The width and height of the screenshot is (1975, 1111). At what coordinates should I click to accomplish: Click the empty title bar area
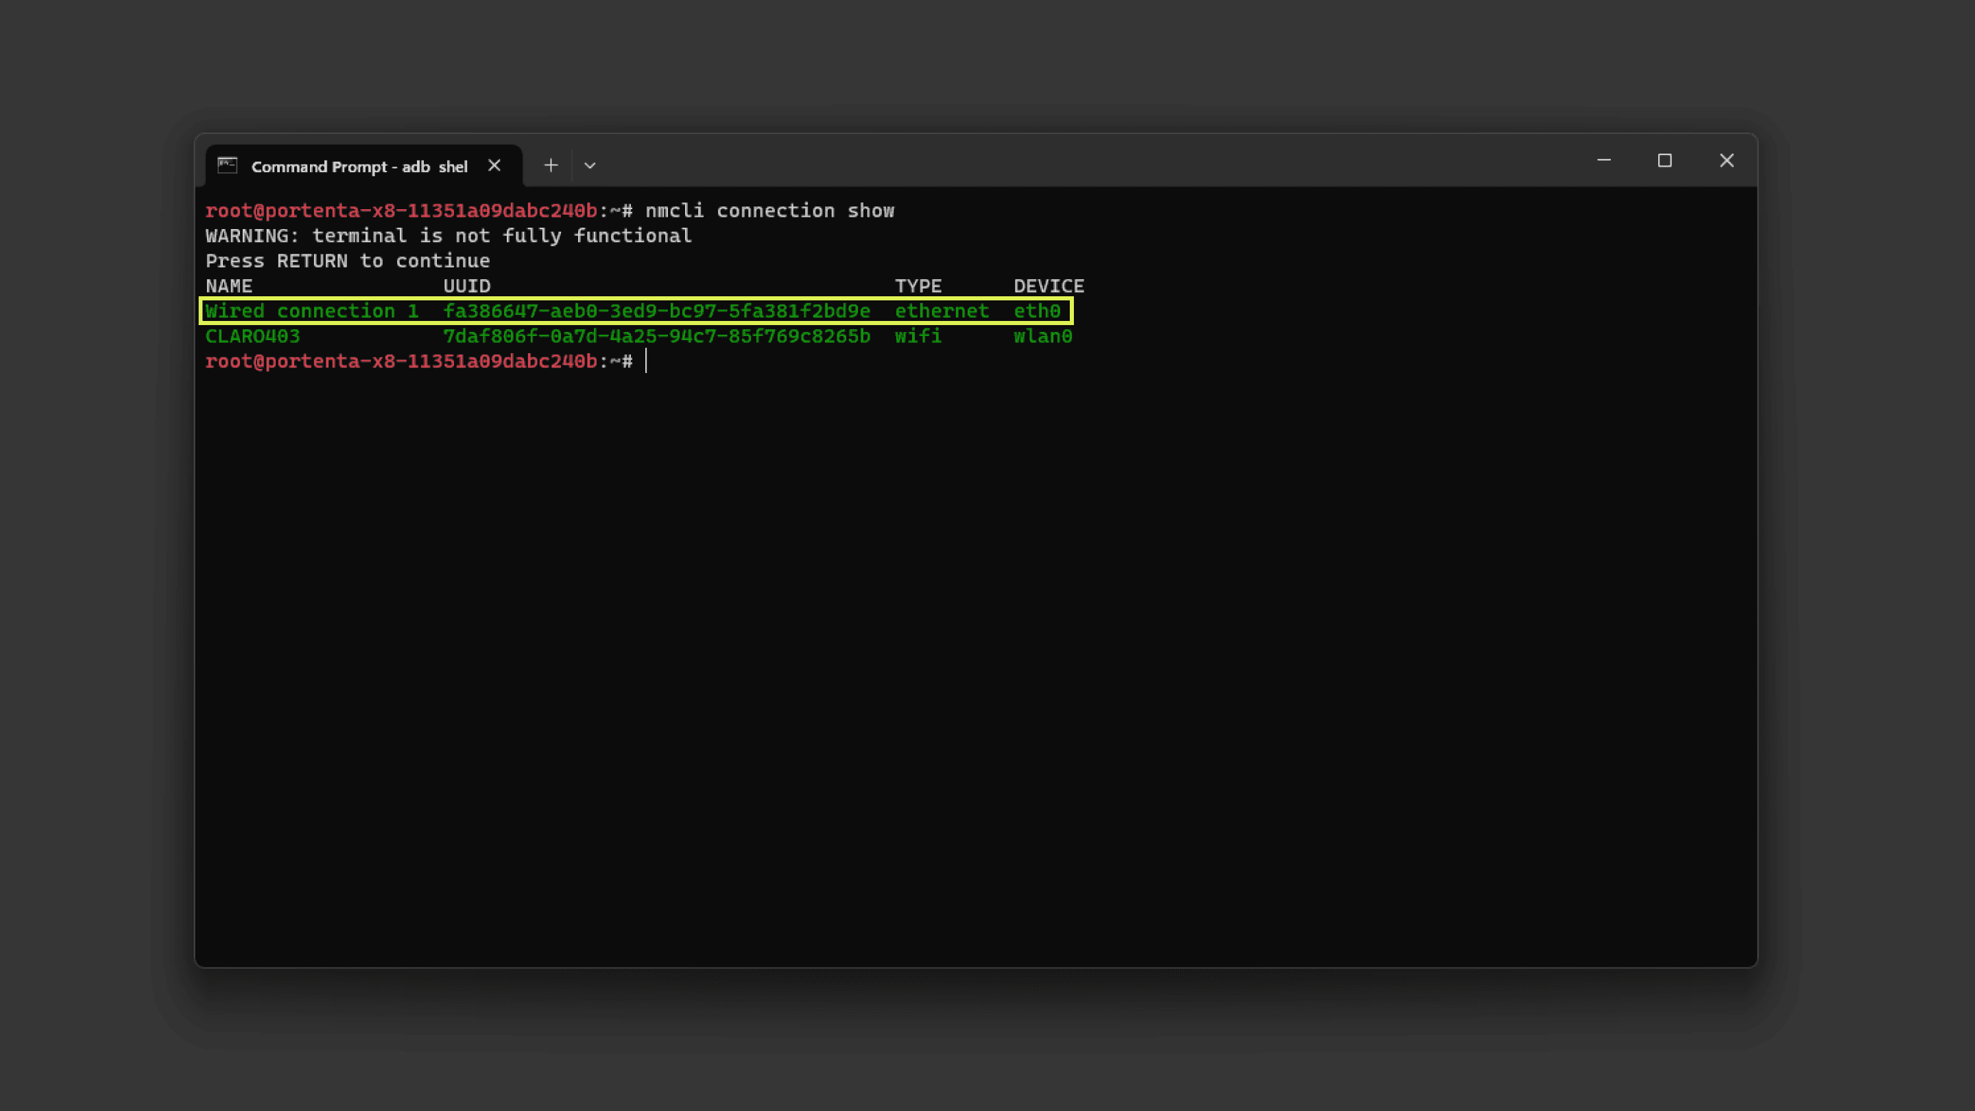coord(1073,161)
